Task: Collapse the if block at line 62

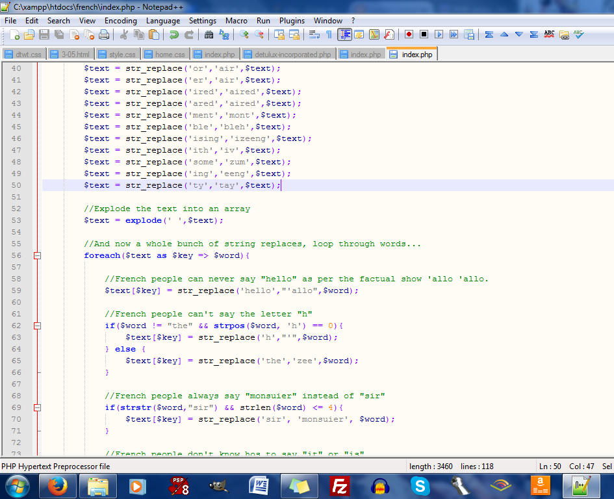Action: click(37, 326)
